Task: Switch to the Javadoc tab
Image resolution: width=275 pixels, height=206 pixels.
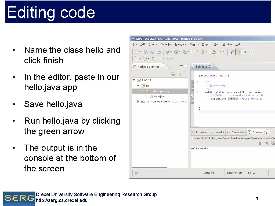Action: point(218,132)
